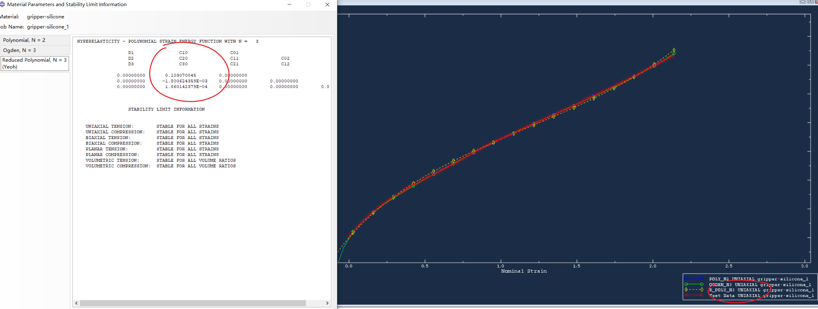Select the blue POLY_N2 legend marker

[694, 279]
